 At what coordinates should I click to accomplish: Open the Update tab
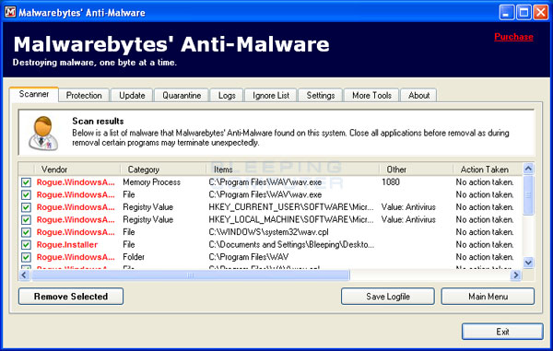tap(132, 96)
